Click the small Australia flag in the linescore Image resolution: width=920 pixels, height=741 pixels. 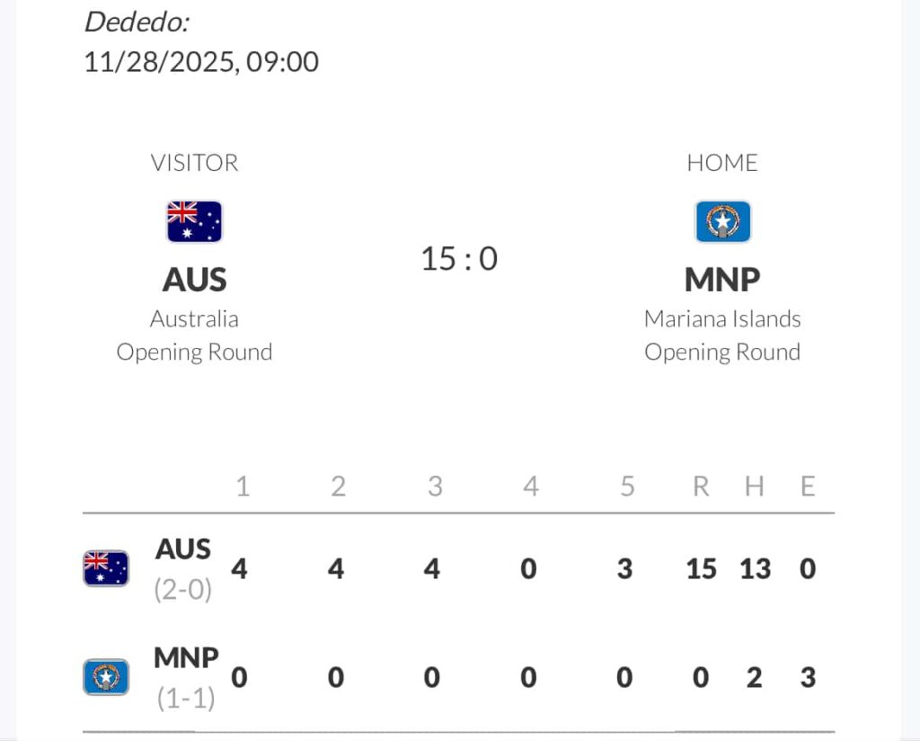click(106, 568)
